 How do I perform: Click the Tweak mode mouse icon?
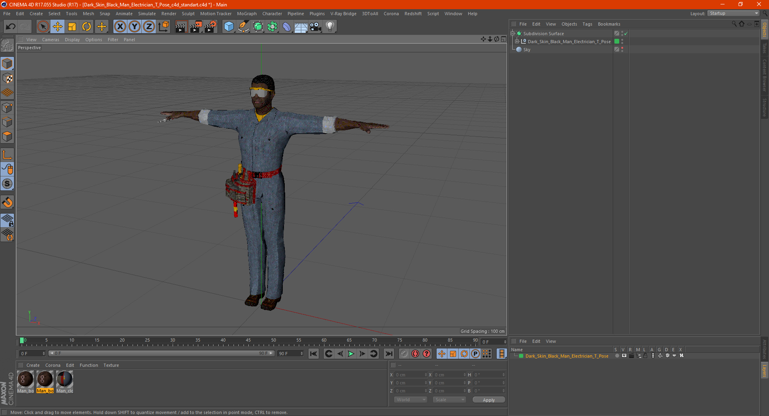7,169
